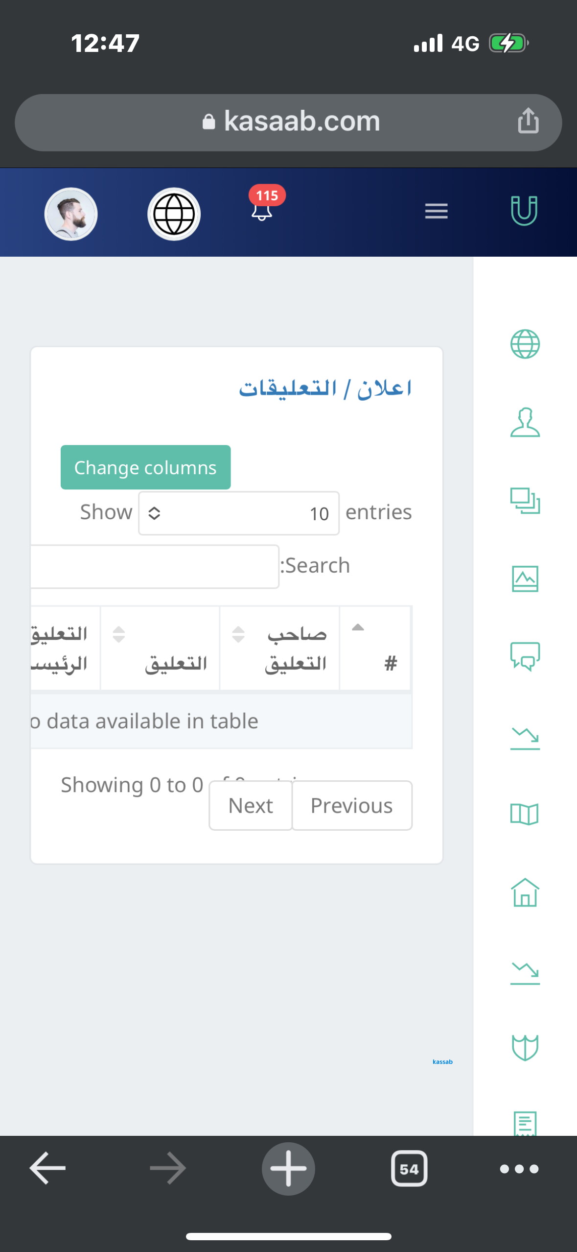Open the shield icon in sidebar

click(x=525, y=1047)
